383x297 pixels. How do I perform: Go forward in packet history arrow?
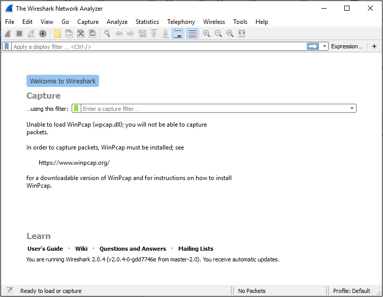point(131,34)
